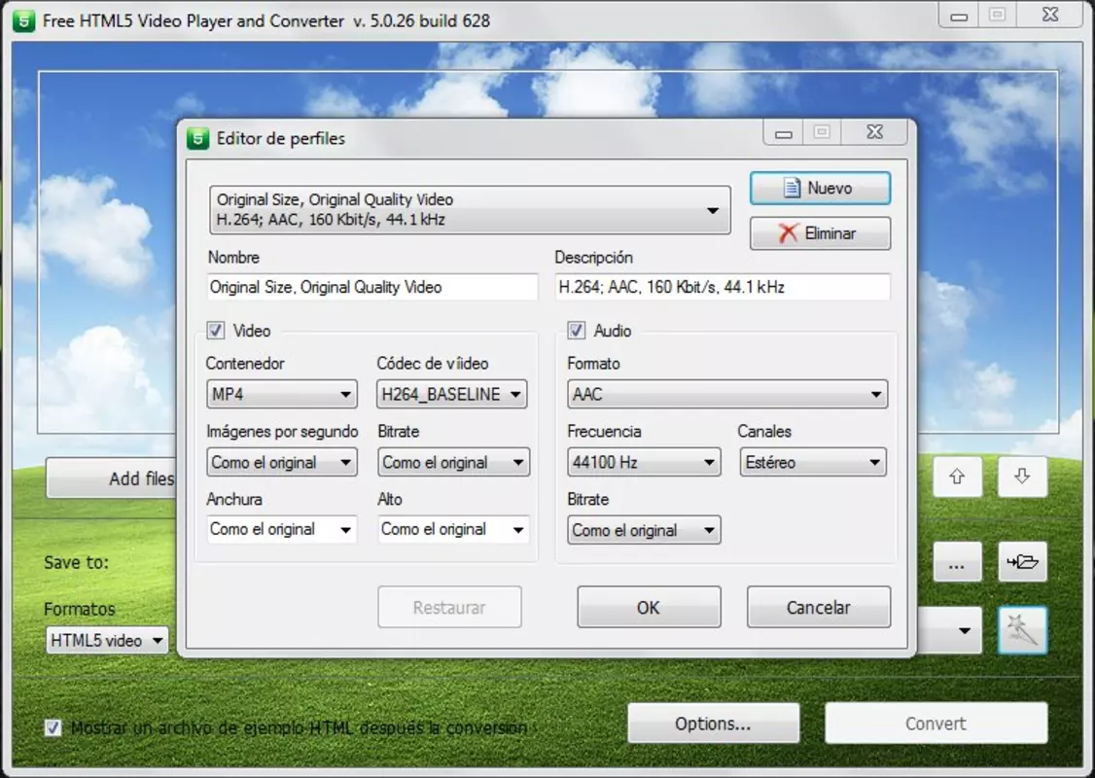The width and height of the screenshot is (1095, 778).
Task: Open the Imágenes por segundo dropdown
Action: pyautogui.click(x=281, y=462)
